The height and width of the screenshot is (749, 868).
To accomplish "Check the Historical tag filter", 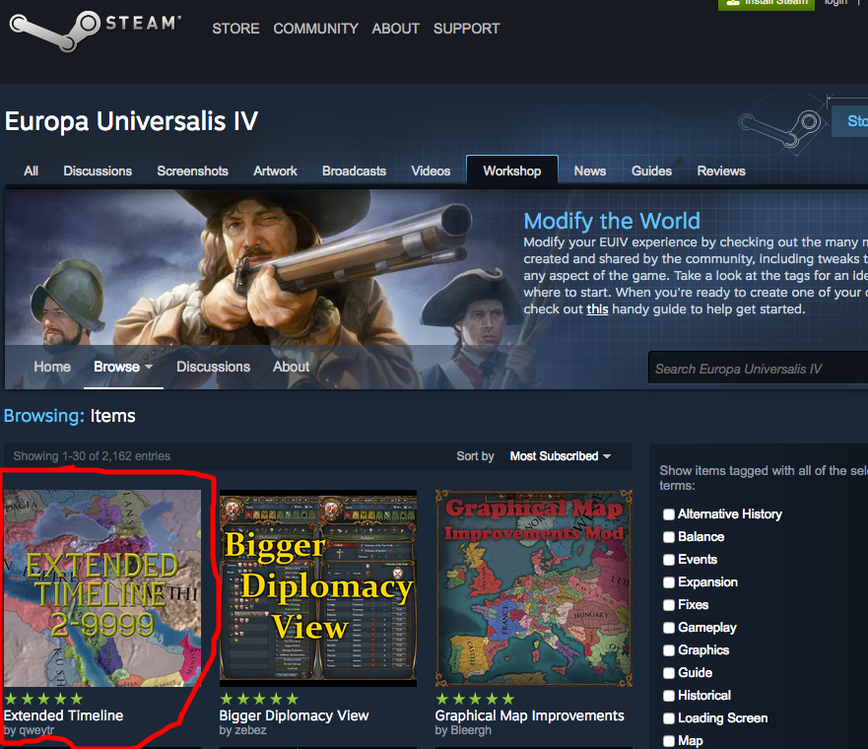I will (x=669, y=696).
